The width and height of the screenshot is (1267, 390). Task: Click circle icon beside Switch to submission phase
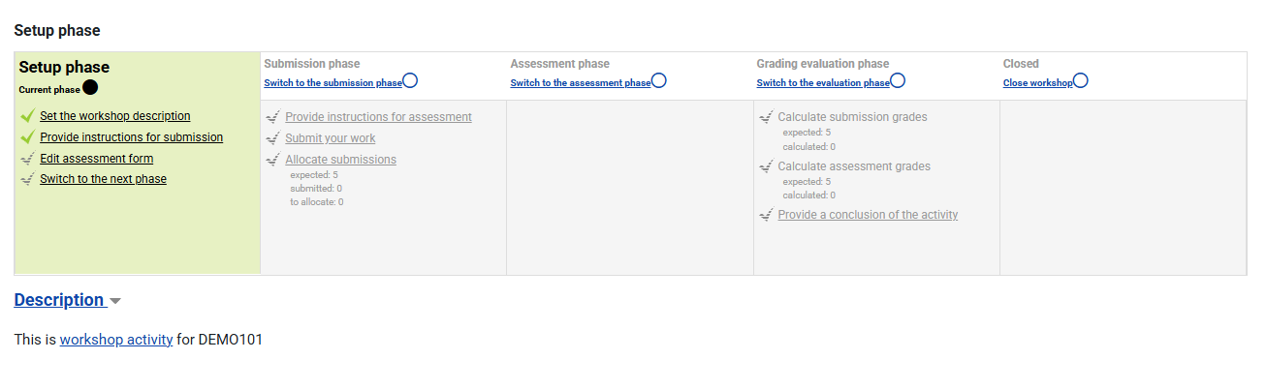pyautogui.click(x=410, y=80)
